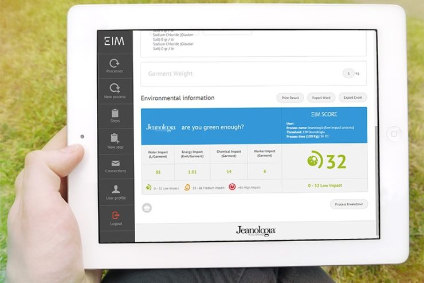Click the green low impact legend icon

(x=148, y=187)
